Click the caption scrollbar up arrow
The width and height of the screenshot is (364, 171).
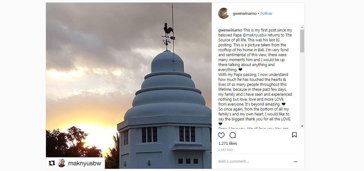pos(302,27)
